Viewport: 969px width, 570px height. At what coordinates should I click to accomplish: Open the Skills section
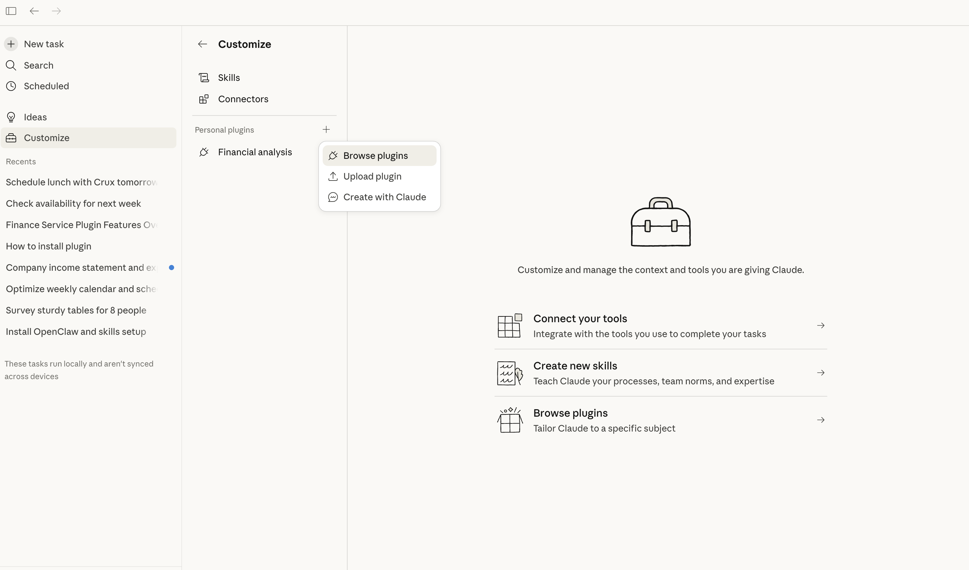(229, 78)
